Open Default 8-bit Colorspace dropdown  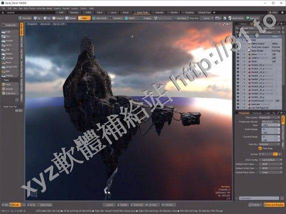point(270,164)
